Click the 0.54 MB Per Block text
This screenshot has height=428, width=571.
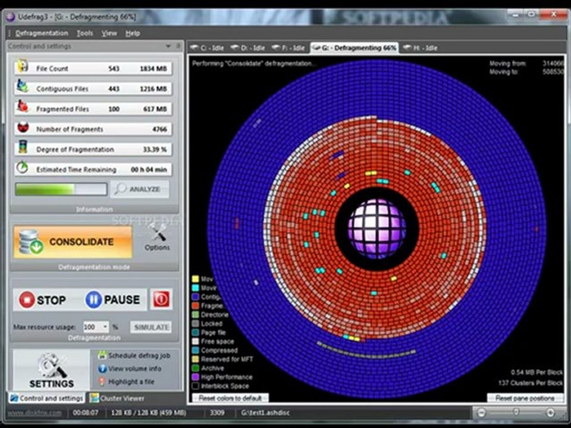[x=537, y=372]
